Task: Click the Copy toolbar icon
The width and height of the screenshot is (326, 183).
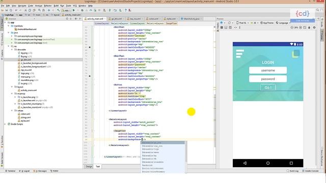Action: tap(30, 10)
